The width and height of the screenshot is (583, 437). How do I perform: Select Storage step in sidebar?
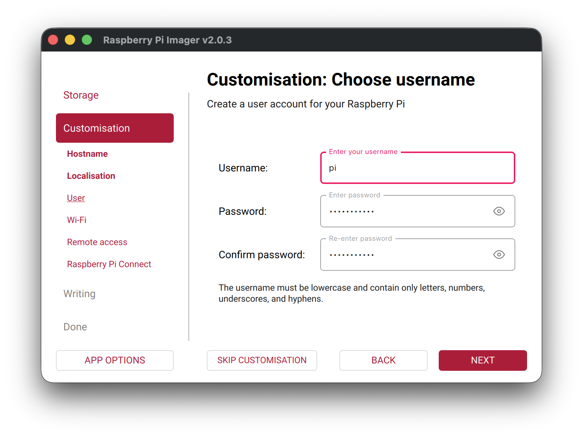tap(81, 95)
